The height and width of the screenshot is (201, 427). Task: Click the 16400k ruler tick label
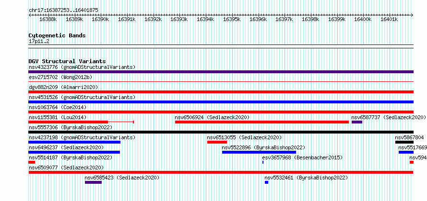click(363, 19)
